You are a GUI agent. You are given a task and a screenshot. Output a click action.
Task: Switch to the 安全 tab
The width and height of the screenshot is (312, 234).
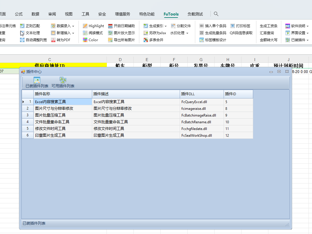click(x=102, y=14)
